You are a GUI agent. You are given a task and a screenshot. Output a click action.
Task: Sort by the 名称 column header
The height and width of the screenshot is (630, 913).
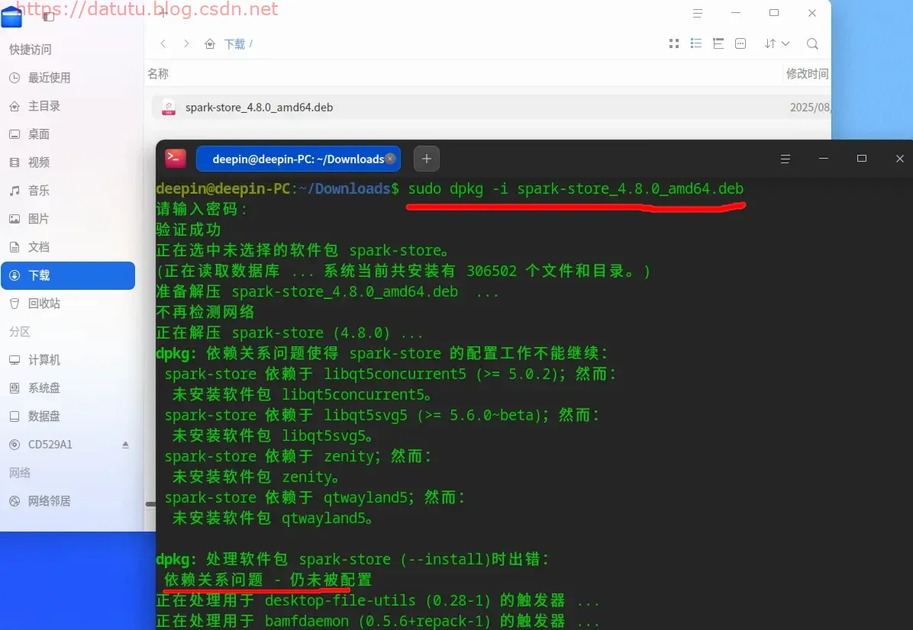158,74
